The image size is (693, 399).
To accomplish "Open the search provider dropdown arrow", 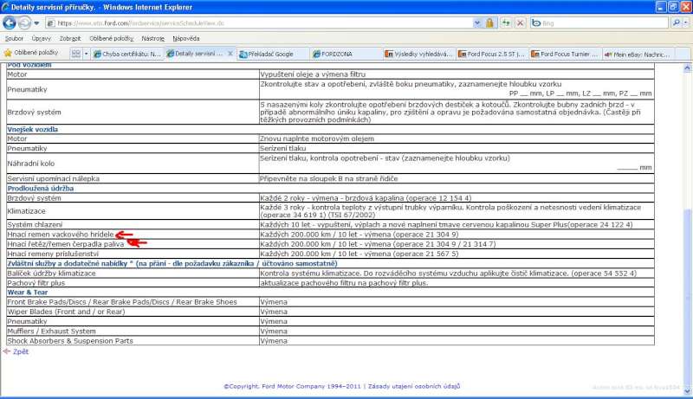I will 687,23.
